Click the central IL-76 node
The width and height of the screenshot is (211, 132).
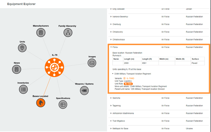pyautogui.click(x=54, y=67)
